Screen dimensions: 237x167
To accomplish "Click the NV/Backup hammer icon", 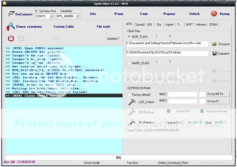I will click(x=132, y=112).
